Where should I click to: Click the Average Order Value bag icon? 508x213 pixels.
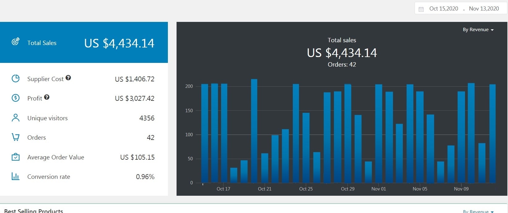tap(15, 157)
